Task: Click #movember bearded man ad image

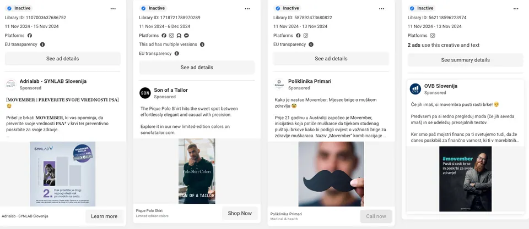Action: [x=466, y=179]
